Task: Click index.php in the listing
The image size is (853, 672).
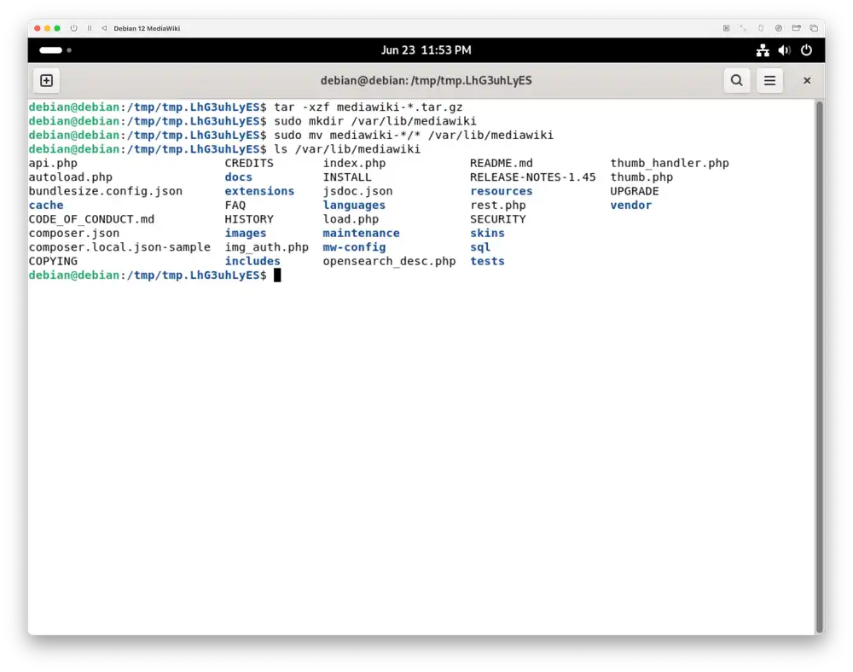Action: [354, 163]
